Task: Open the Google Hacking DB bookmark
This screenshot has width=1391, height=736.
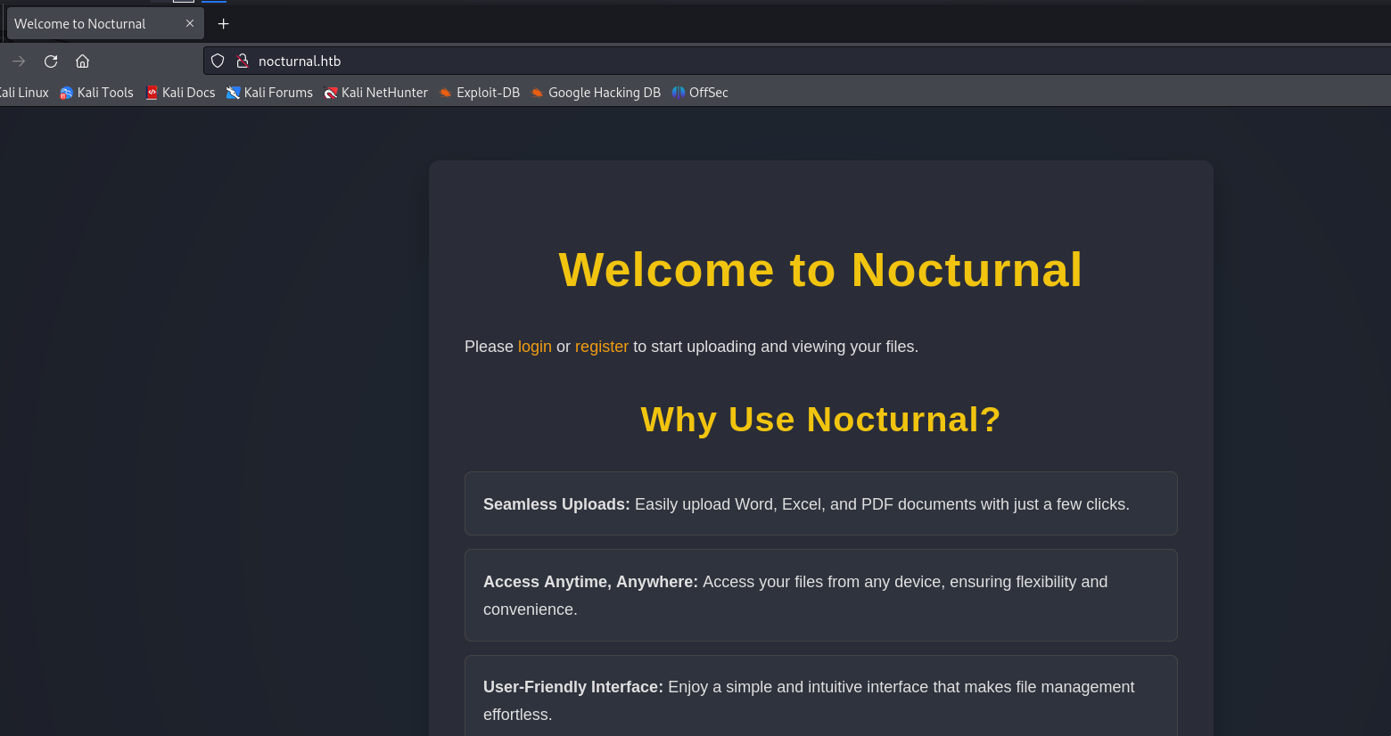Action: tap(595, 93)
